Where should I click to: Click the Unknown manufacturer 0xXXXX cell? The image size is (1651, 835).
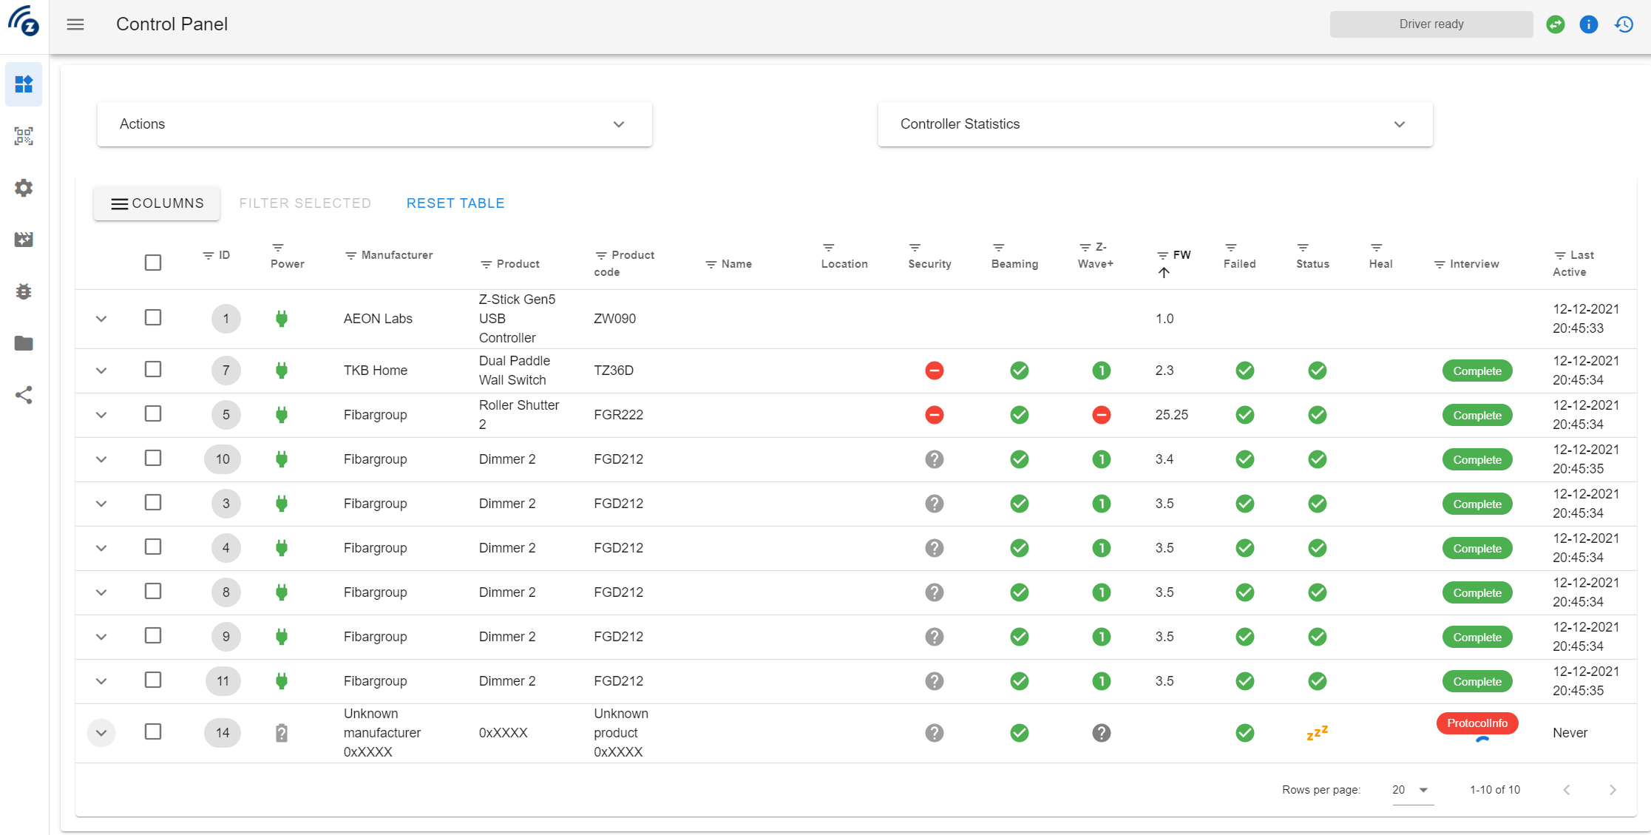382,733
